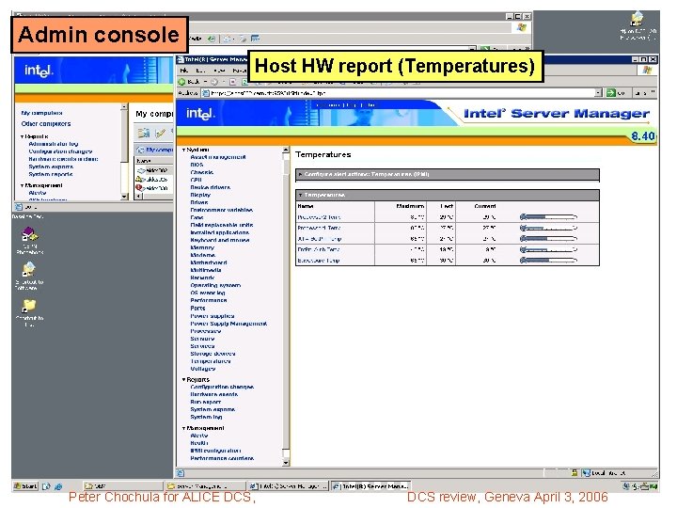The width and height of the screenshot is (677, 508).
Task: Open the address bar dropdown arrow
Action: pos(598,92)
